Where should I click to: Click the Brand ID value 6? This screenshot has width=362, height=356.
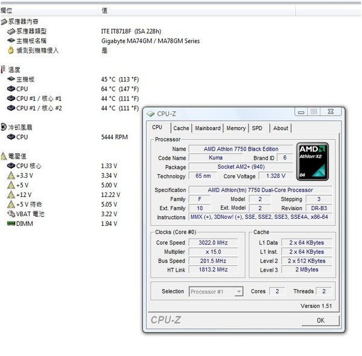285,158
